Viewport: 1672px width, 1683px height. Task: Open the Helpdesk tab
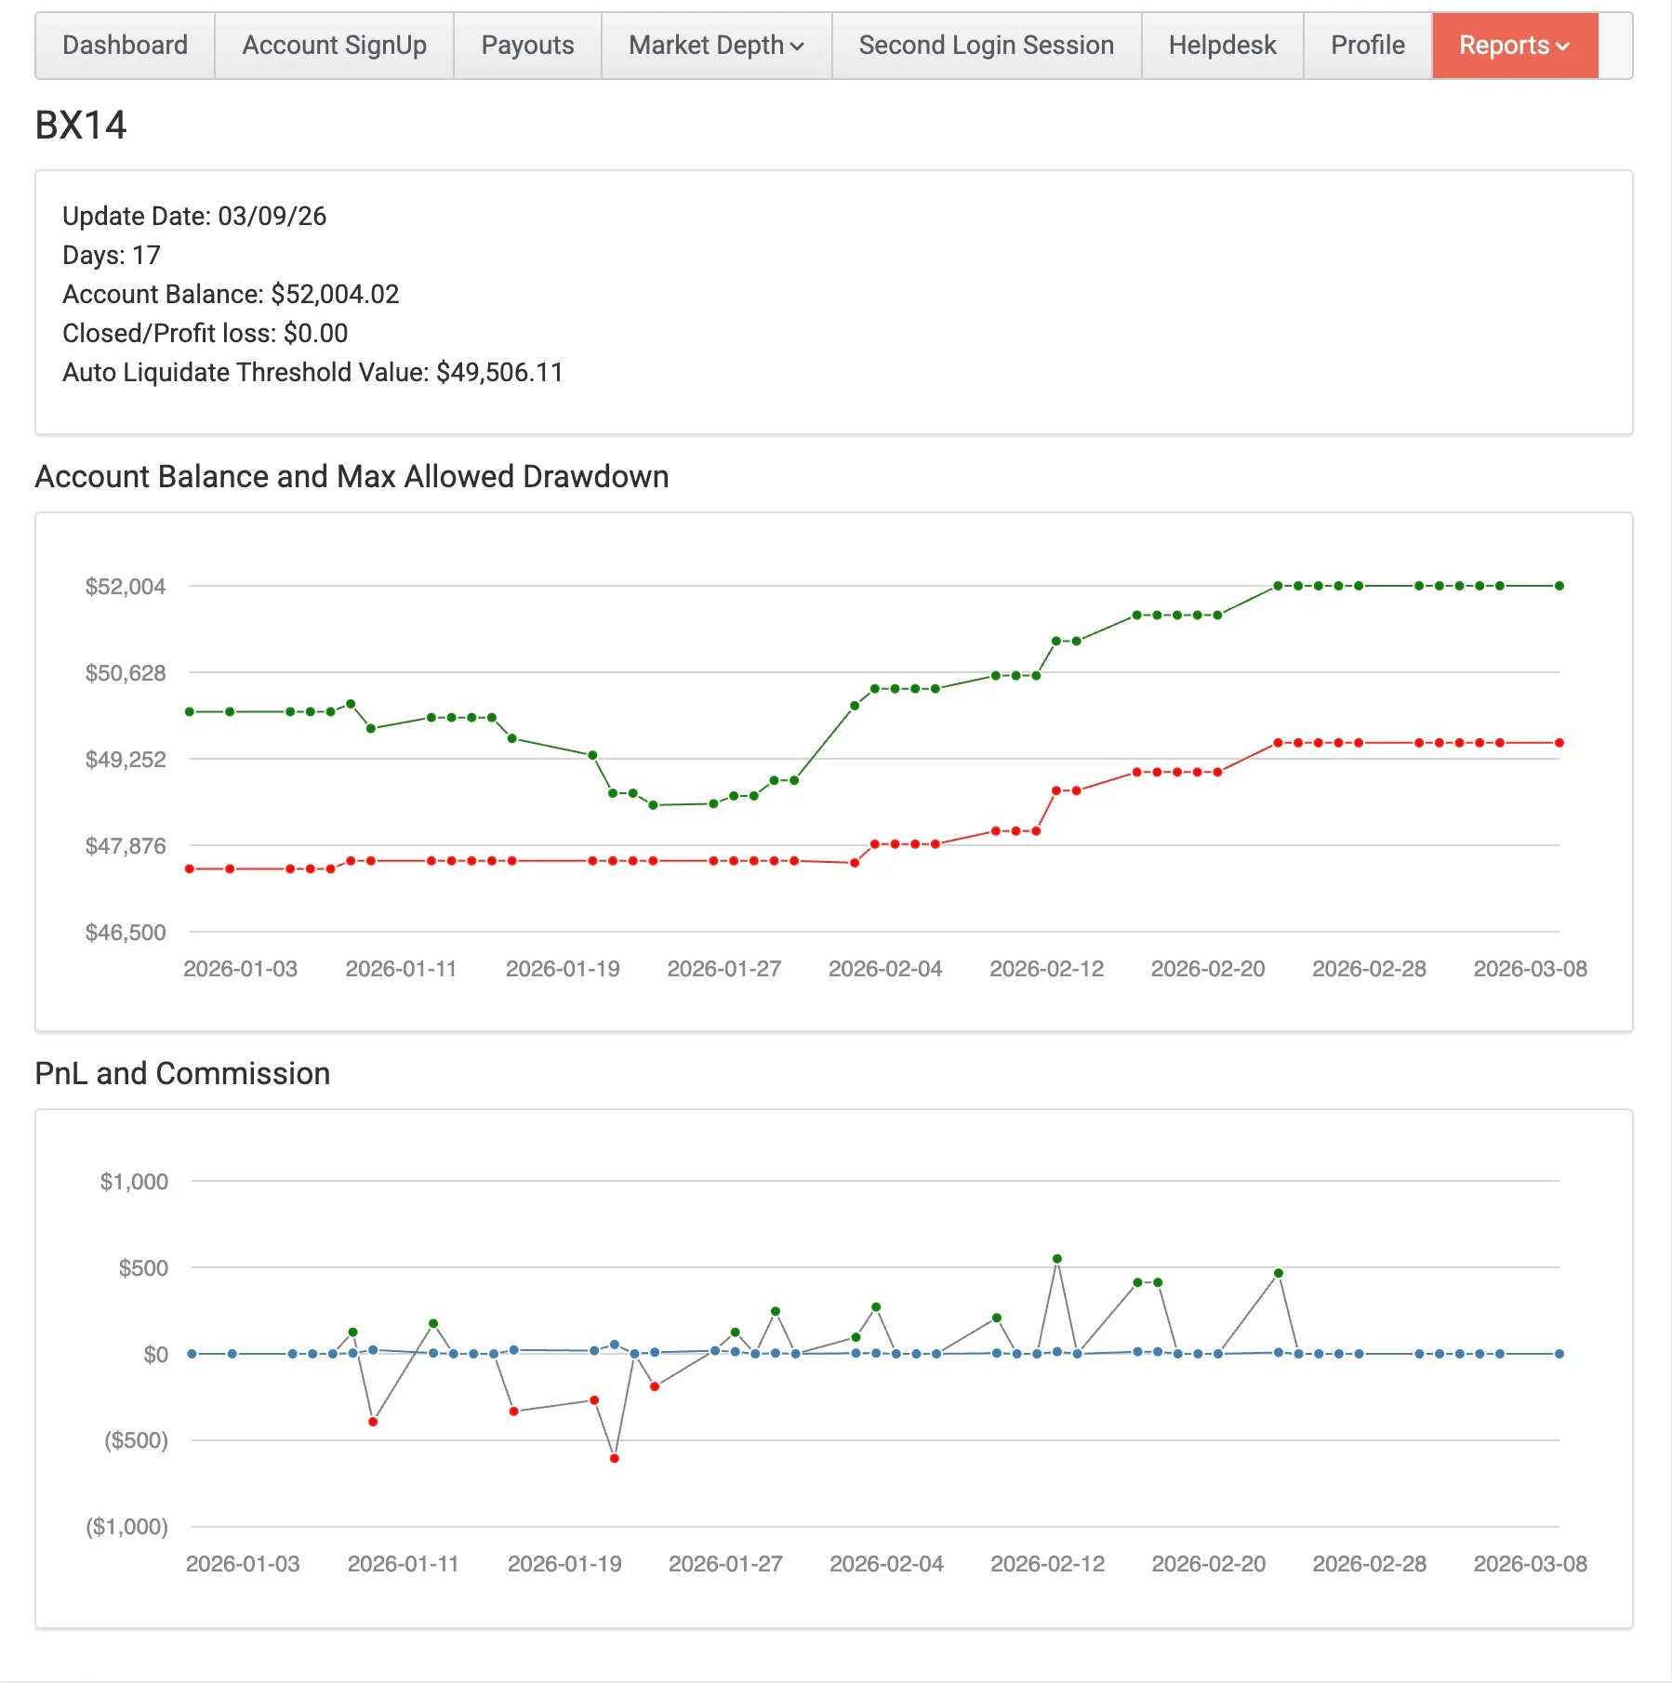(x=1222, y=45)
